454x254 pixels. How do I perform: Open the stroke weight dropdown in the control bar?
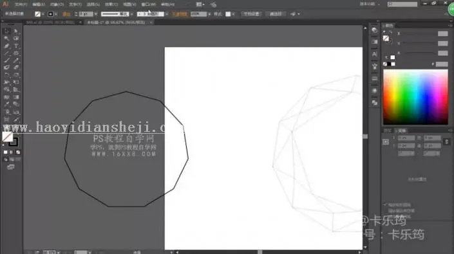(x=96, y=14)
